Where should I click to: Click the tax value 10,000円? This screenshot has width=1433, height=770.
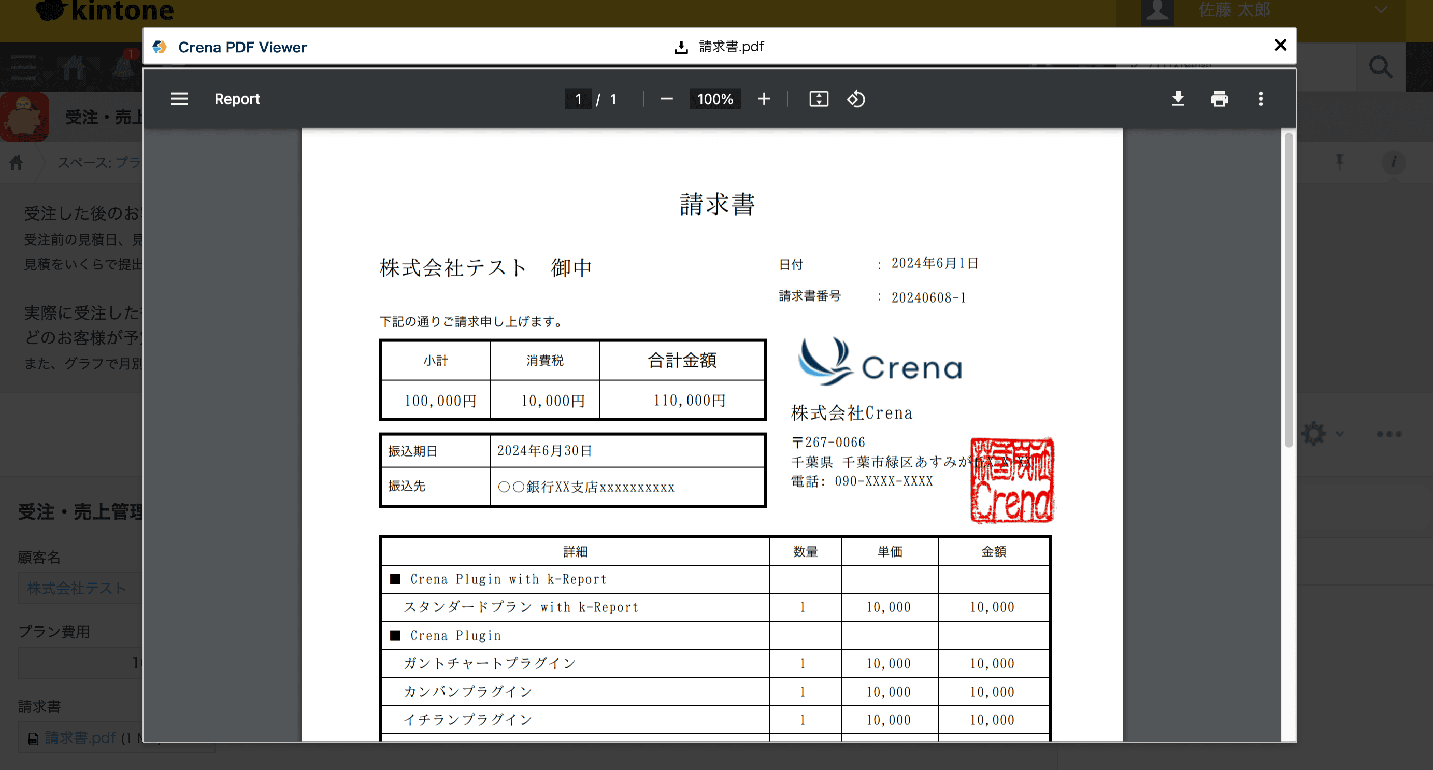click(x=552, y=401)
